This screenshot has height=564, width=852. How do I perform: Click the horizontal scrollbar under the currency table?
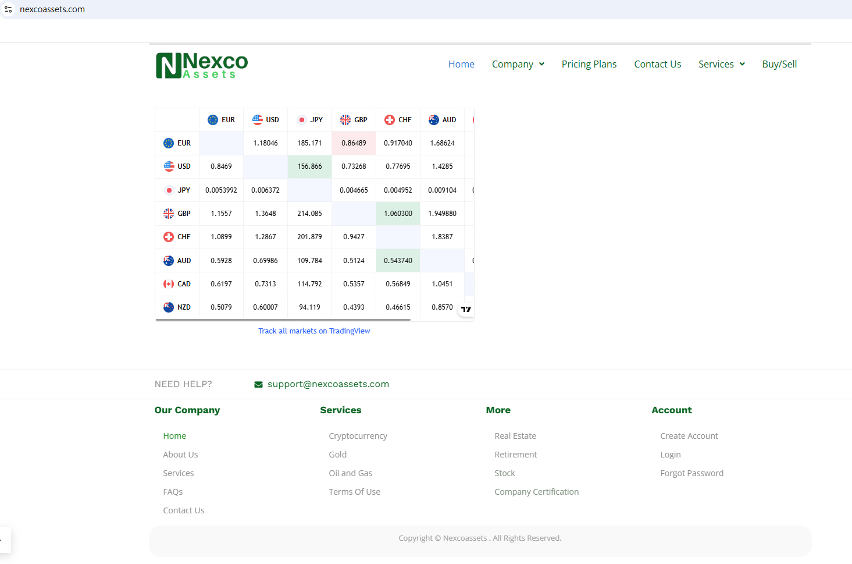[283, 320]
